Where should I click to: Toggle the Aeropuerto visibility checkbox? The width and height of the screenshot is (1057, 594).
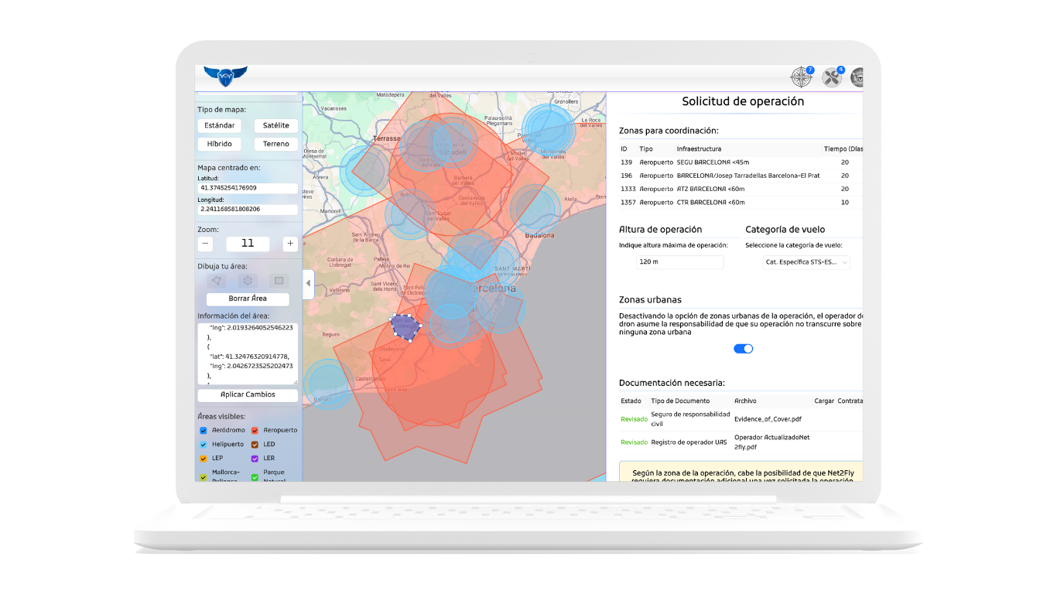[255, 431]
